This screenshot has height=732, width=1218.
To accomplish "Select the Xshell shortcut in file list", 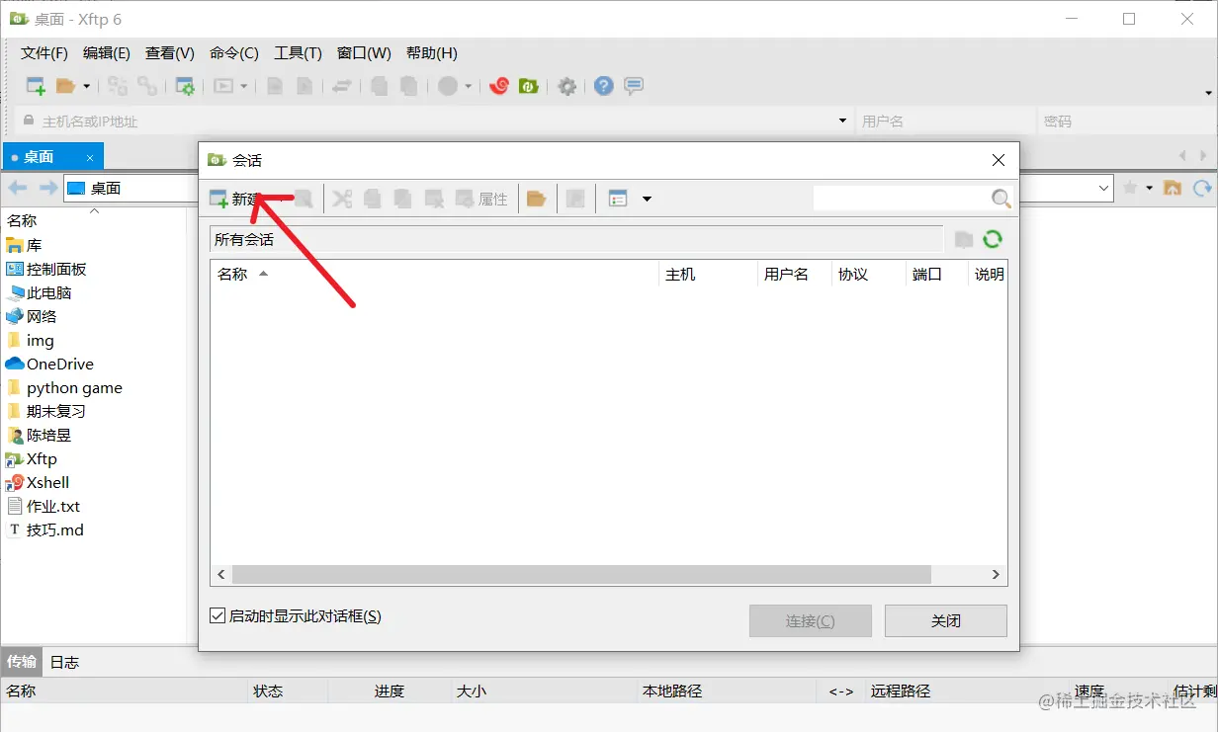I will point(38,482).
